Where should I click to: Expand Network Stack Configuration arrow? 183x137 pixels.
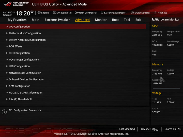7,73
